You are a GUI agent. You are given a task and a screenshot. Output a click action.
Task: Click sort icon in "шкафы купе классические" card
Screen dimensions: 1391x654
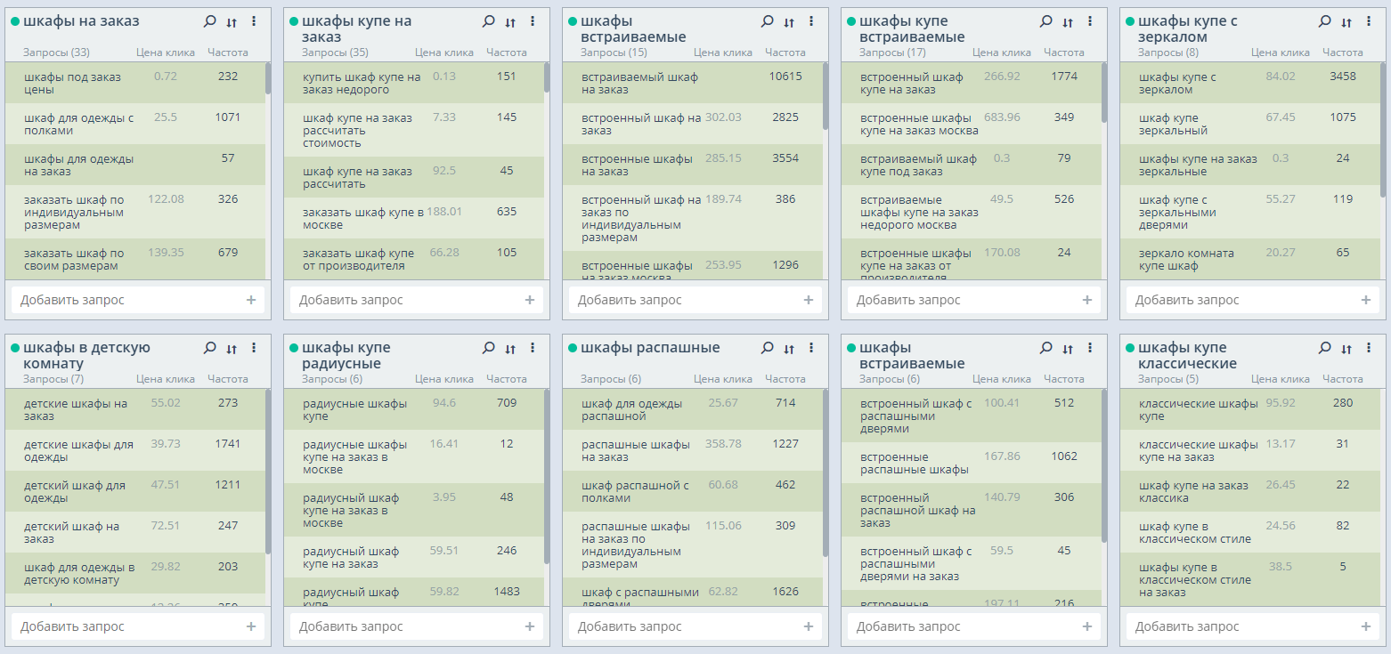(1346, 349)
